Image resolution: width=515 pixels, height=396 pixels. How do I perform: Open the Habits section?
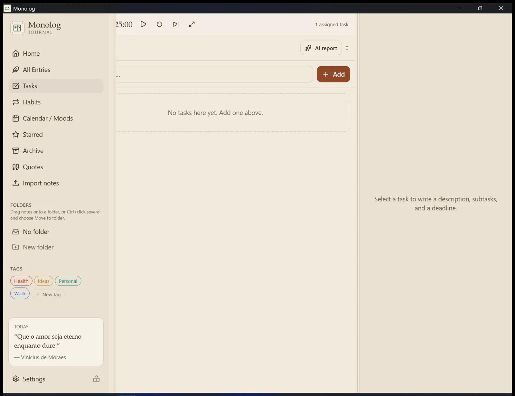(x=56, y=102)
